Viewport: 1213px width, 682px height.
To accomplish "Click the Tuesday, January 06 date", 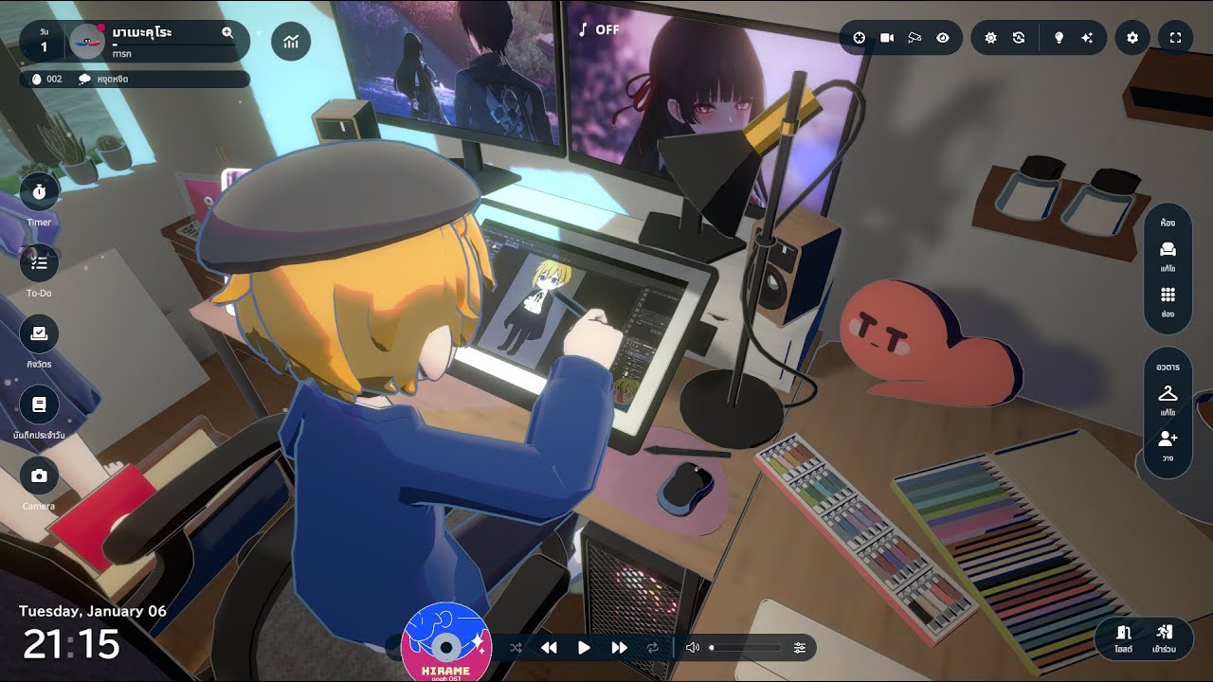I will 93,611.
